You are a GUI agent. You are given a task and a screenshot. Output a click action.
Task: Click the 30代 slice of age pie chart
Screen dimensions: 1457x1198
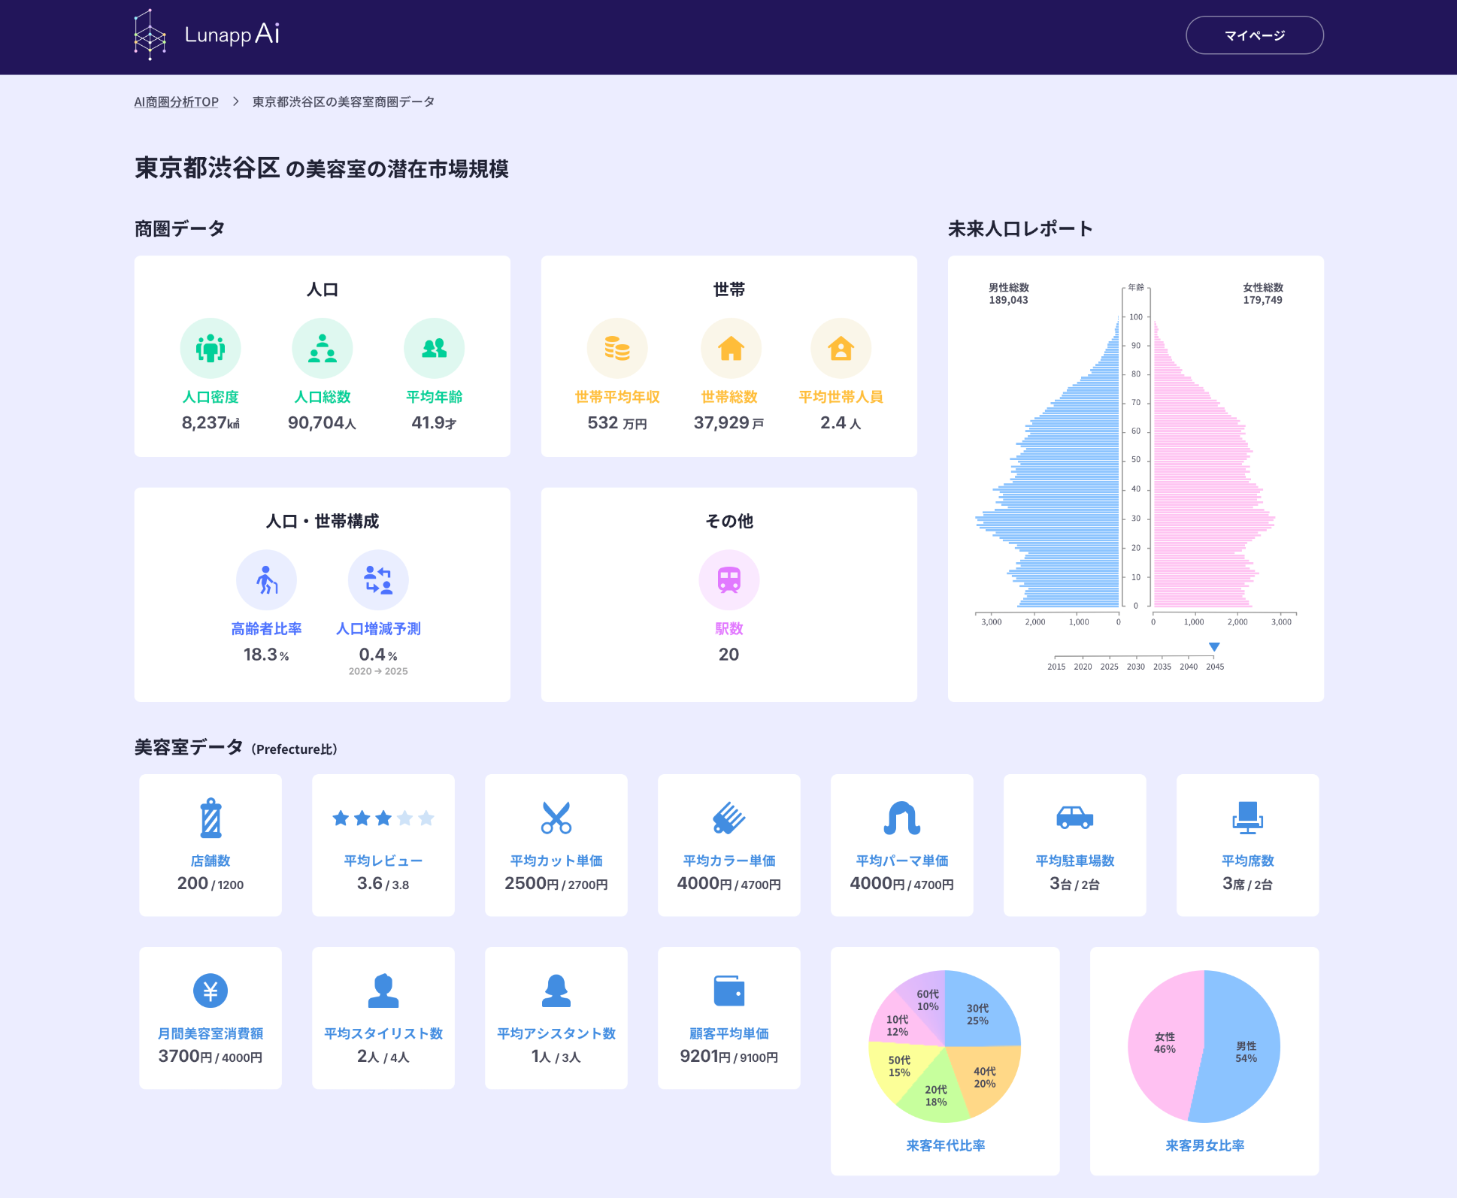pyautogui.click(x=977, y=1014)
